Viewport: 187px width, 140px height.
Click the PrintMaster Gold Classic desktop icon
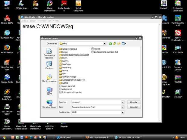click(x=178, y=6)
